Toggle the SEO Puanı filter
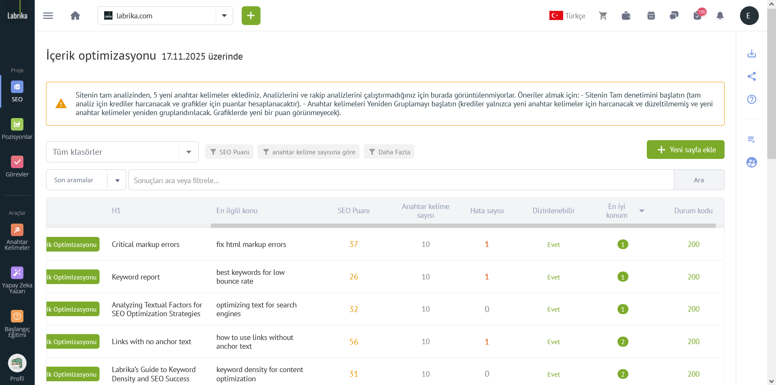The width and height of the screenshot is (776, 385). tap(229, 152)
